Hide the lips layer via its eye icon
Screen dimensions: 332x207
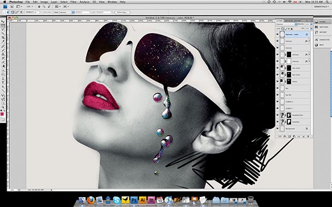pos(277,88)
